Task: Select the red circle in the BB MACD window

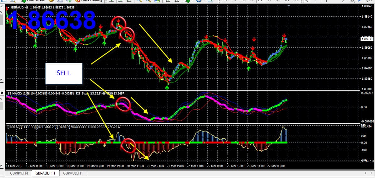Action: point(122,103)
